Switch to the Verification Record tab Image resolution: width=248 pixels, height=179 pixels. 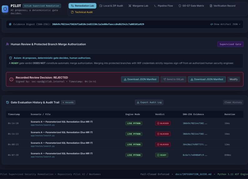coord(222,6)
